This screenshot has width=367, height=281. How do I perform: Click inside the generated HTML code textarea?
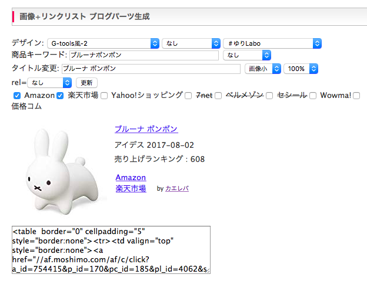[x=111, y=250]
